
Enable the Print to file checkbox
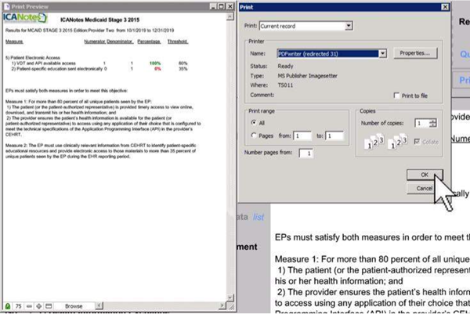click(x=396, y=96)
